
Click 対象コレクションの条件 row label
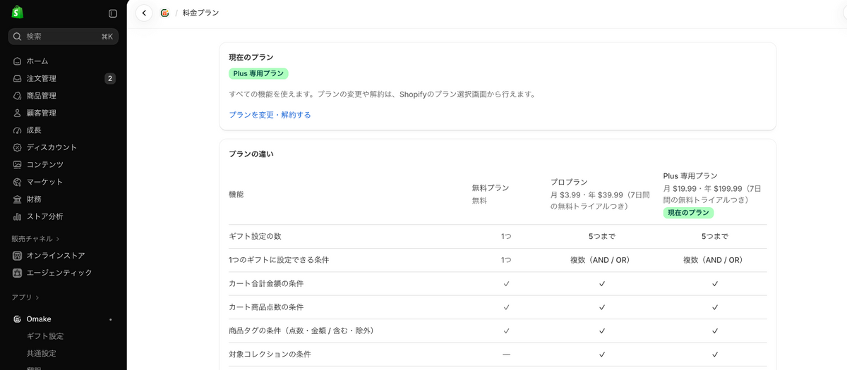pyautogui.click(x=270, y=354)
